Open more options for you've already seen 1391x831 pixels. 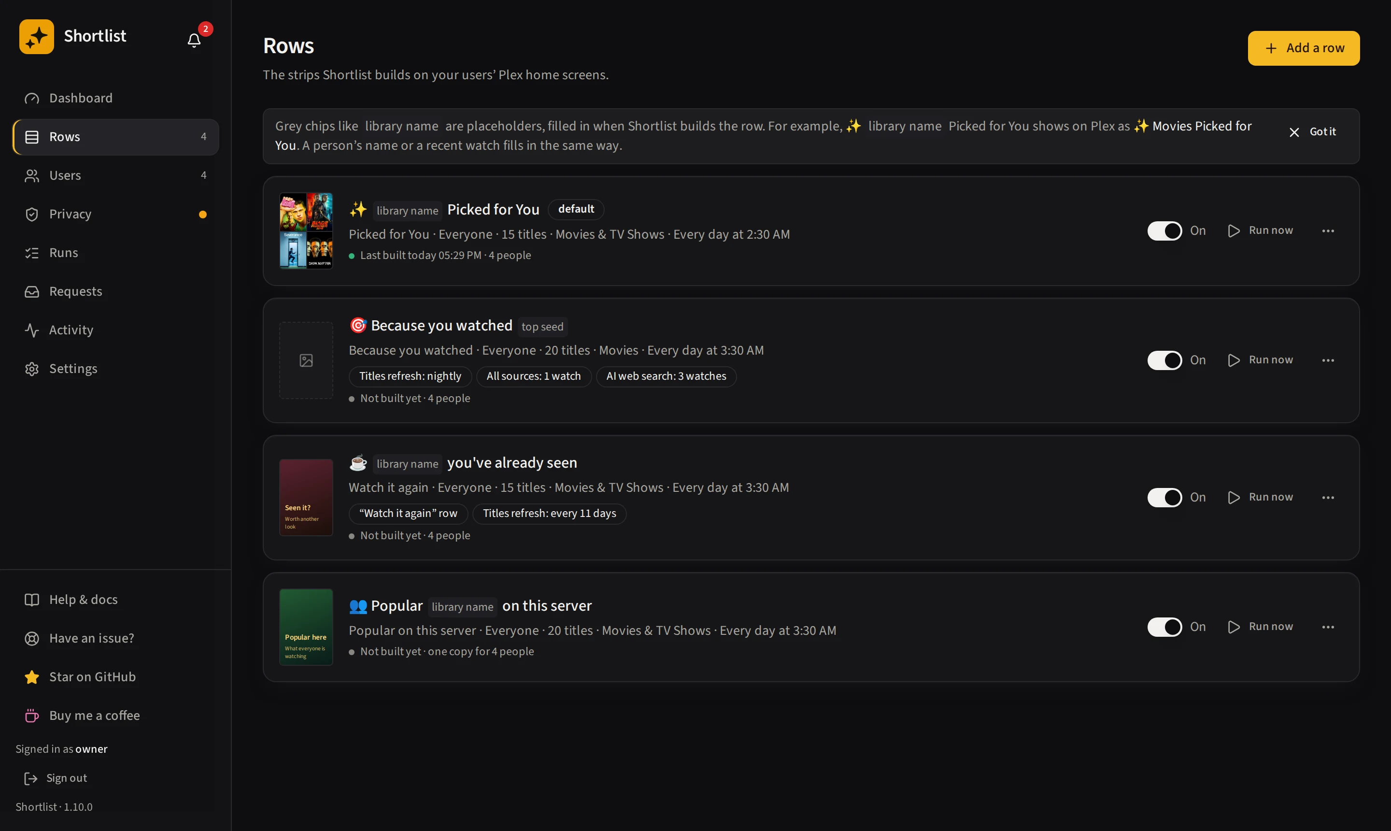[x=1328, y=497]
